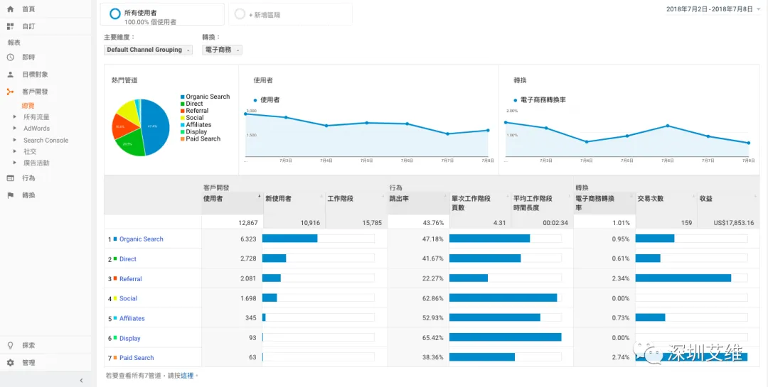This screenshot has height=387, width=768.
Task: Click the Paid Search legend color square
Action: (183, 139)
